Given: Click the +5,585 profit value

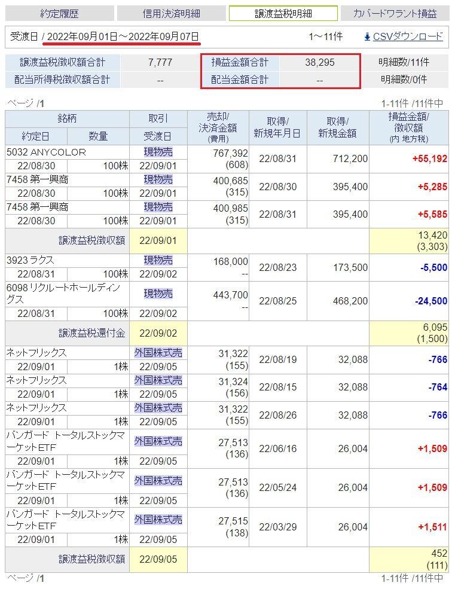Looking at the screenshot, I should coord(432,215).
